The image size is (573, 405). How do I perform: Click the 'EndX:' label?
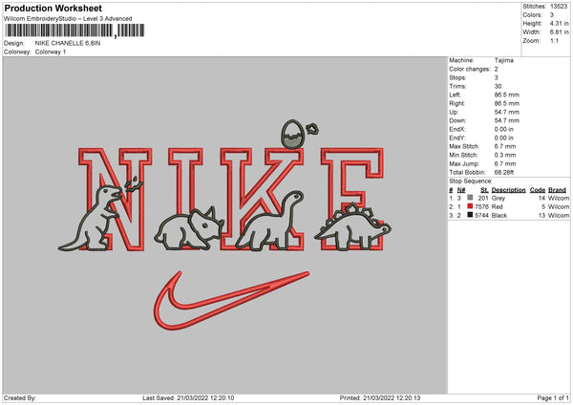pos(457,129)
